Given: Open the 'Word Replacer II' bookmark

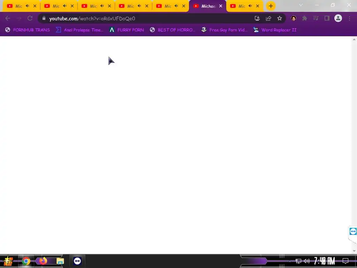Looking at the screenshot, I should click(x=275, y=30).
